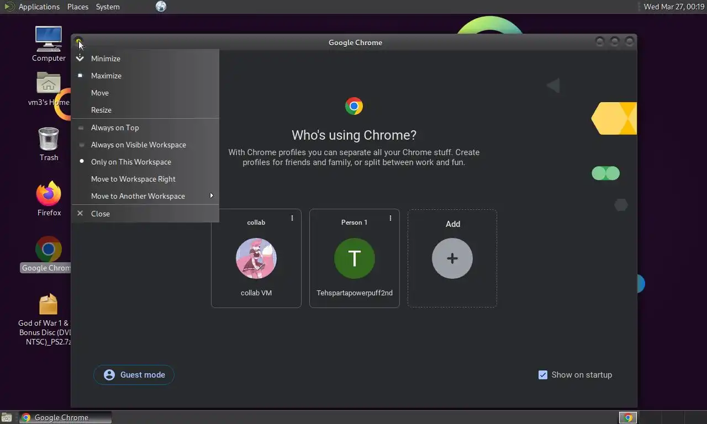Click the Chrome workspace switcher icon
Image resolution: width=707 pixels, height=424 pixels.
pyautogui.click(x=628, y=417)
